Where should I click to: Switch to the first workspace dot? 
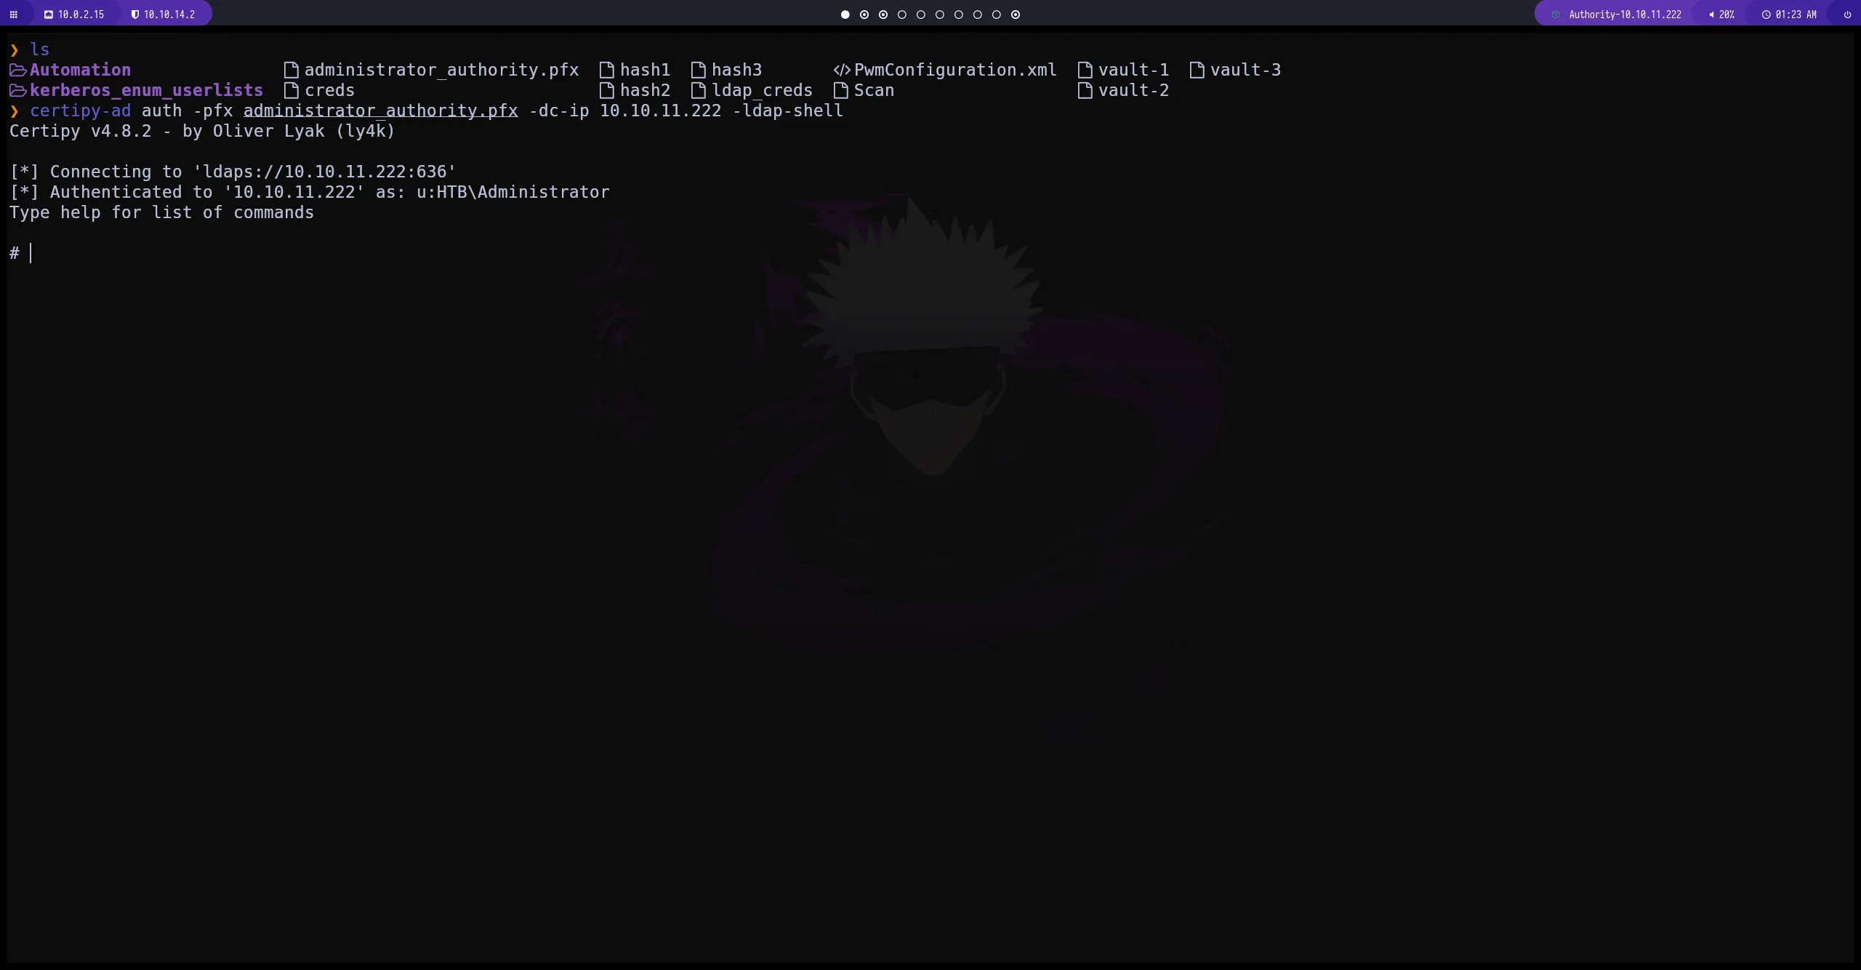tap(845, 15)
